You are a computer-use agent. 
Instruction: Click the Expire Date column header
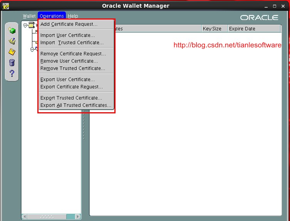[x=254, y=29]
